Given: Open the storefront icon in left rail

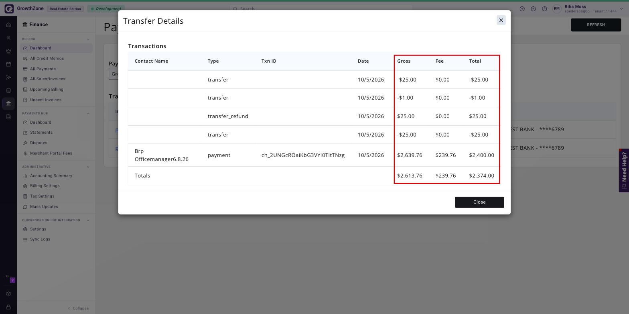Looking at the screenshot, I should coord(8,90).
